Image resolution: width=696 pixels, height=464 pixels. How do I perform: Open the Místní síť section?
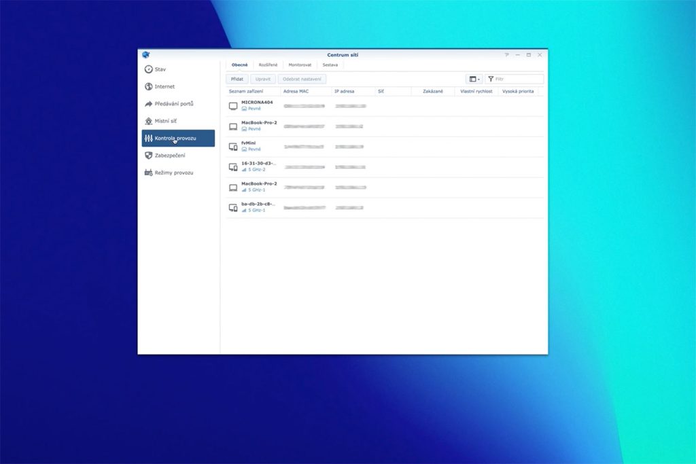pos(160,121)
